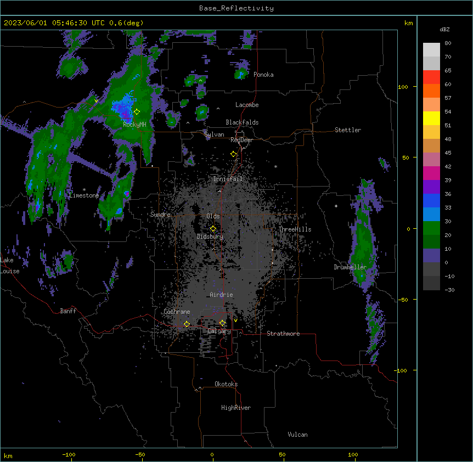The width and height of the screenshot is (473, 462).
Task: Click the green echo cell near Ponoka
Action: click(x=241, y=74)
